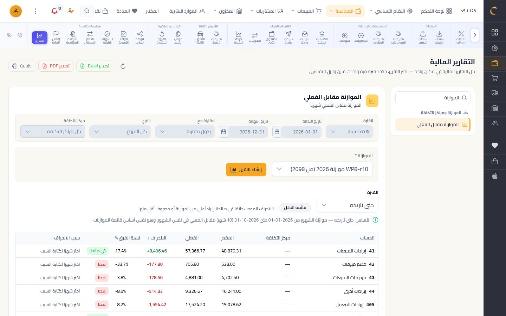506x316 pixels.
Task: Open the 'حتى تاريخه' period dropdown
Action: pos(348,205)
